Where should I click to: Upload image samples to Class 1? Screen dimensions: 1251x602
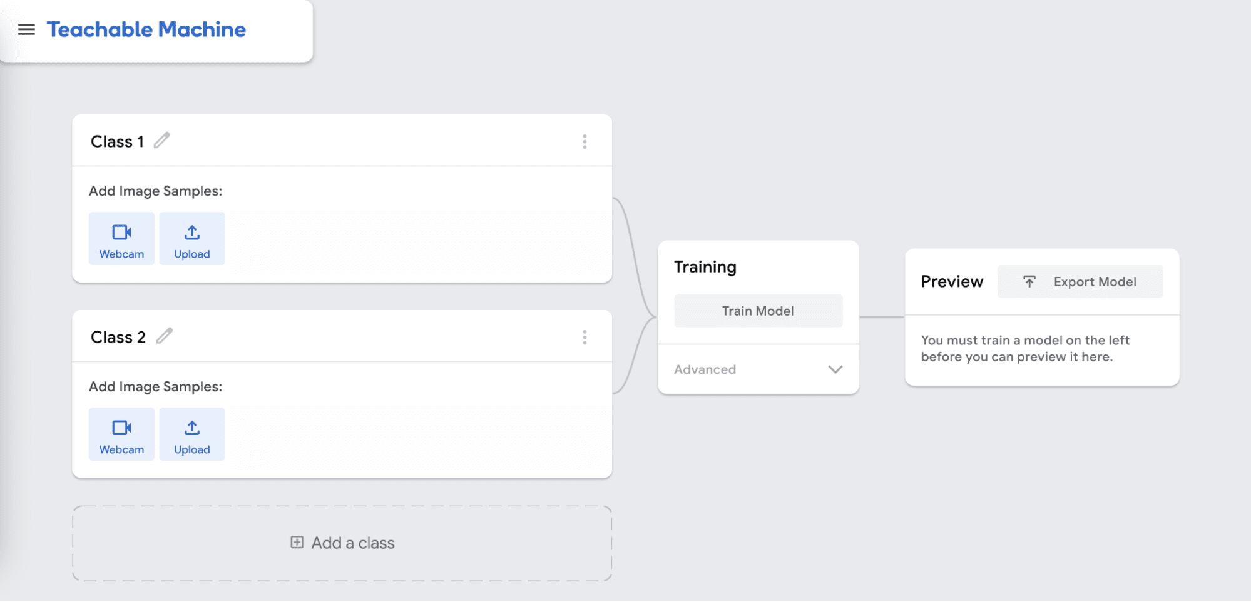(x=192, y=239)
